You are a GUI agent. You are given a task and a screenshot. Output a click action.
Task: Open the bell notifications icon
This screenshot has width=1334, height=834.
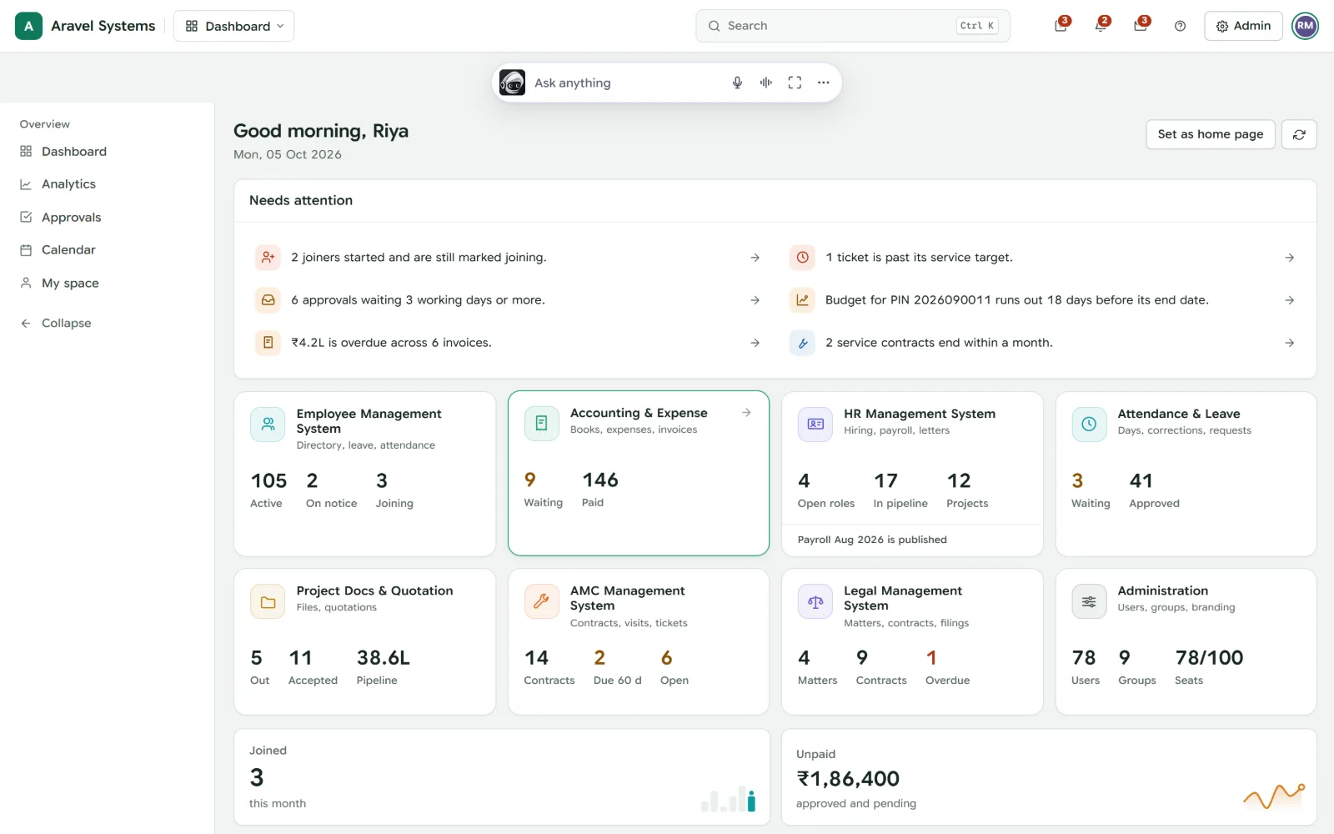point(1101,26)
